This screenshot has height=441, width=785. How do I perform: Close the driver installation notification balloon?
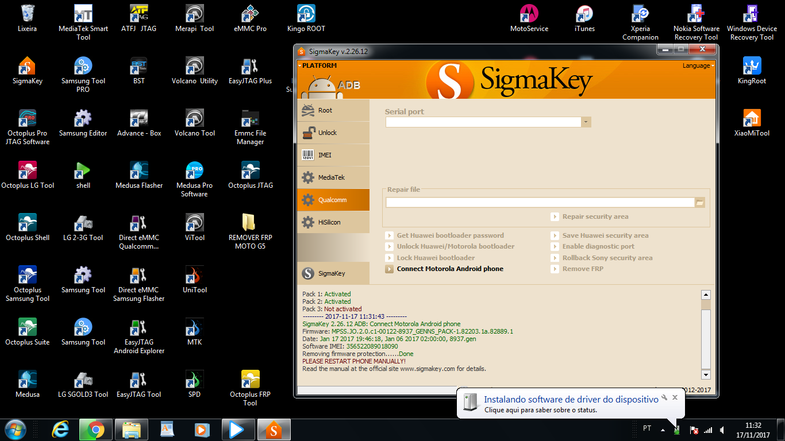(675, 397)
